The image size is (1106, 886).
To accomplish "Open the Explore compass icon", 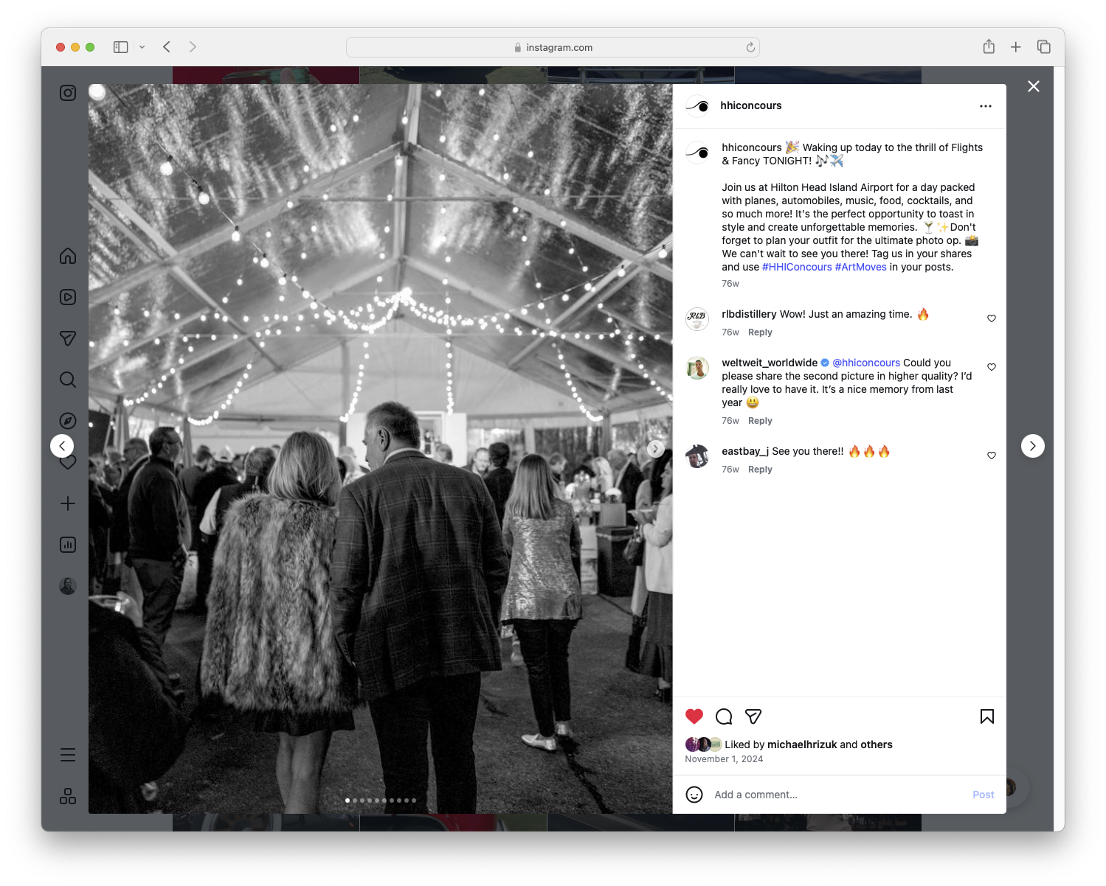I will (67, 420).
